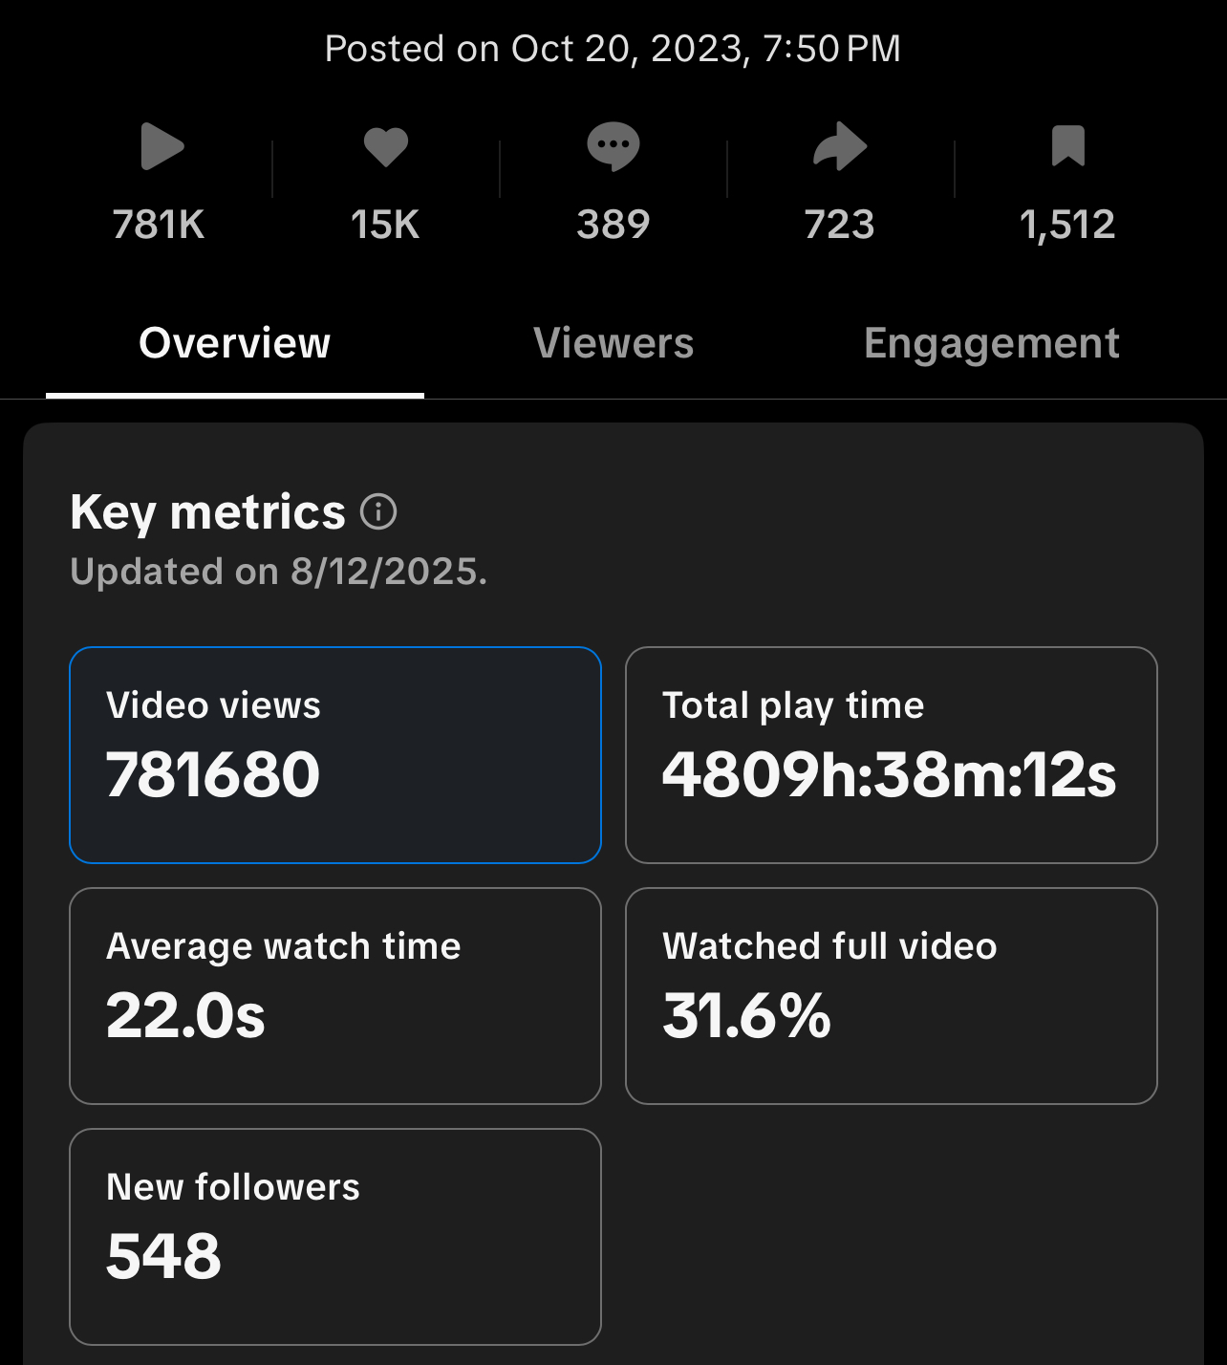Image resolution: width=1227 pixels, height=1365 pixels.
Task: Click the share arrow icon
Action: coord(840,147)
